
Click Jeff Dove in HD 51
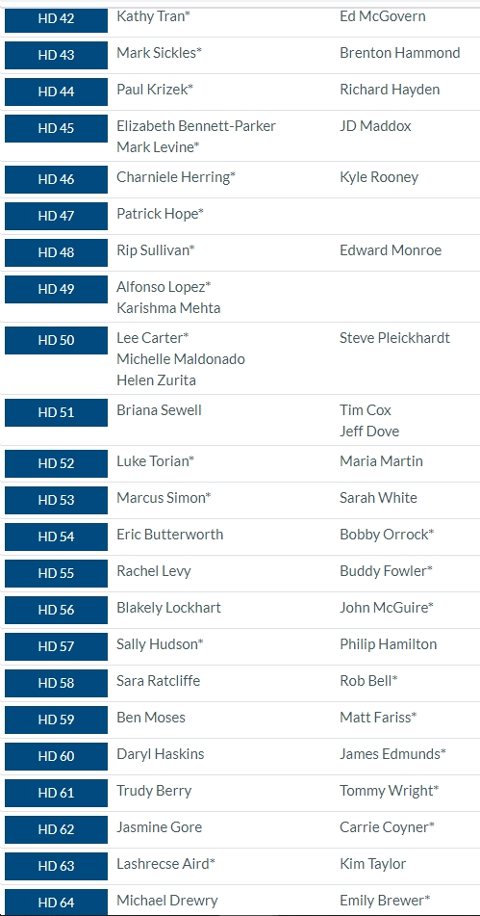pos(369,432)
